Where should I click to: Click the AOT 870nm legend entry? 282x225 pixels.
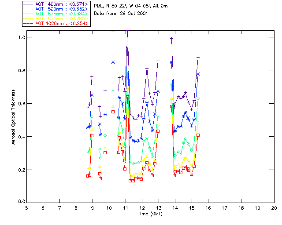coord(56,18)
